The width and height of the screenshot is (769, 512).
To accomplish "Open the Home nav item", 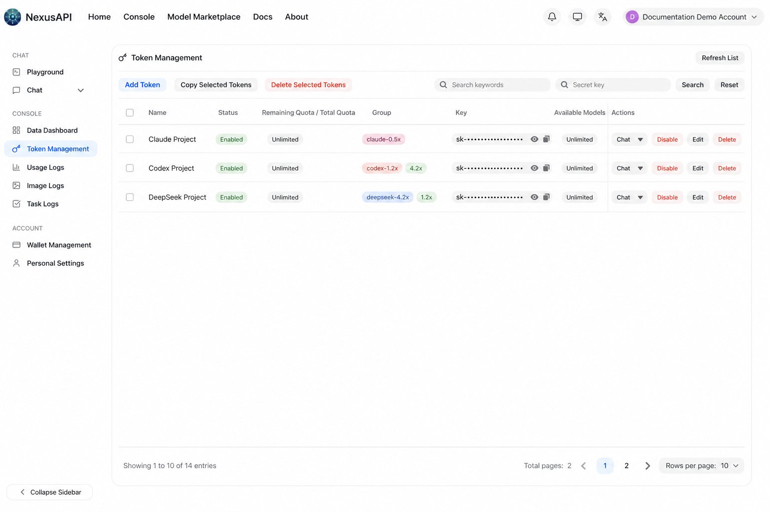I will [x=99, y=17].
